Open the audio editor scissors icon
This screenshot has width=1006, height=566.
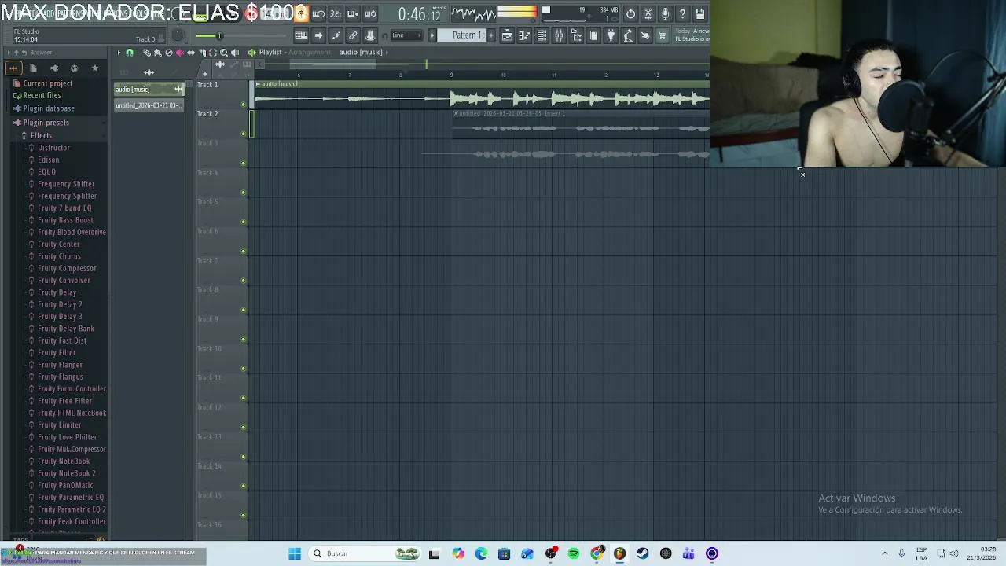tap(648, 13)
